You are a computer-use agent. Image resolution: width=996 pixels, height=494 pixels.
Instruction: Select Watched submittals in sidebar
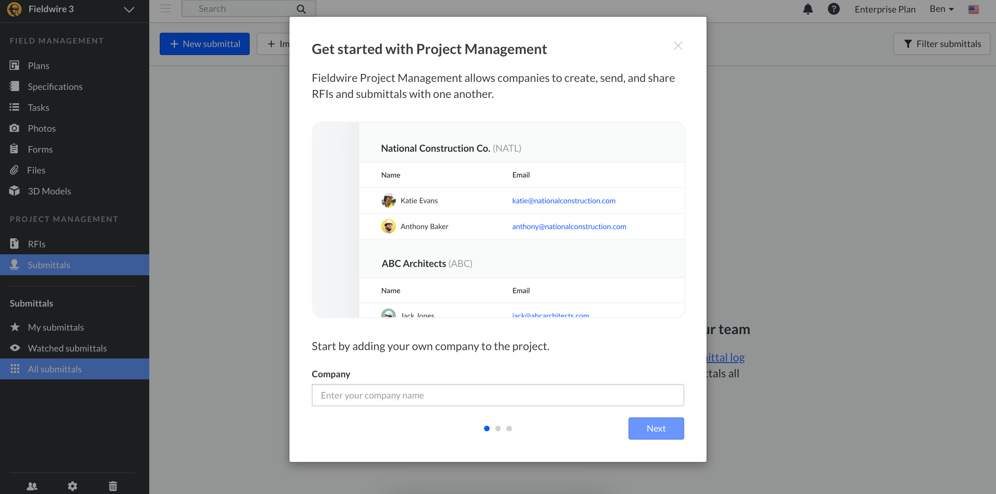click(x=67, y=348)
